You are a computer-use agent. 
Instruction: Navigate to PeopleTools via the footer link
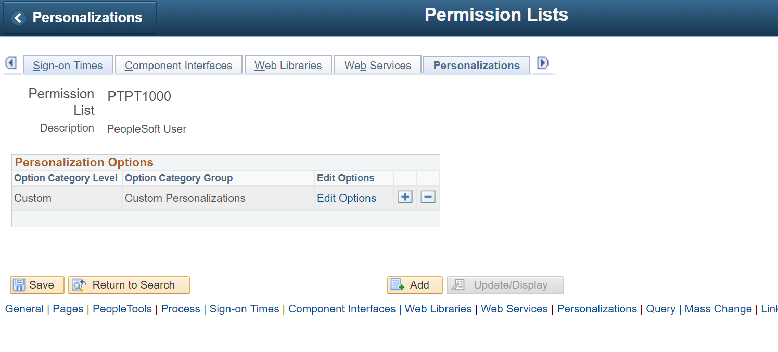(x=122, y=309)
